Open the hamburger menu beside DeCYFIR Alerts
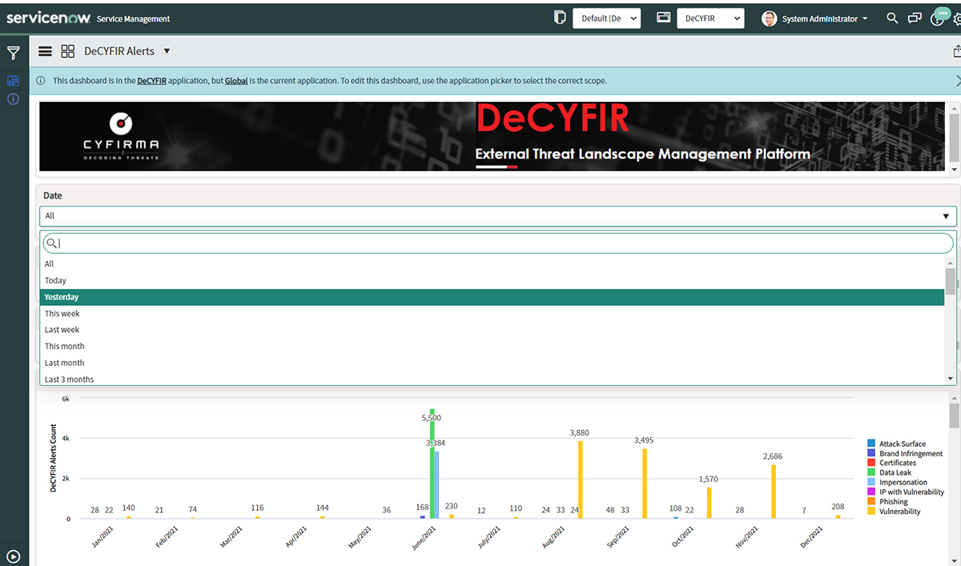 point(45,50)
